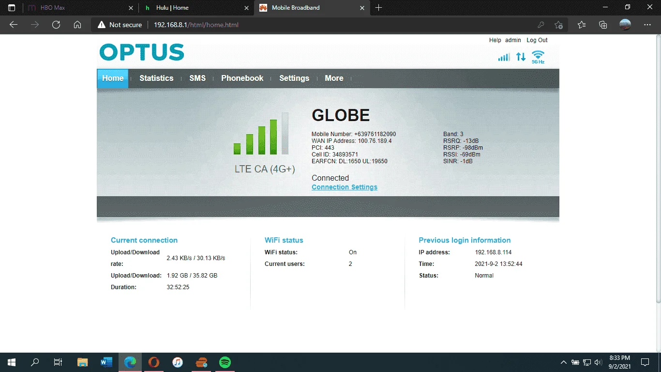The image size is (661, 372).
Task: Open Microsoft Word from the taskbar
Action: [106, 362]
